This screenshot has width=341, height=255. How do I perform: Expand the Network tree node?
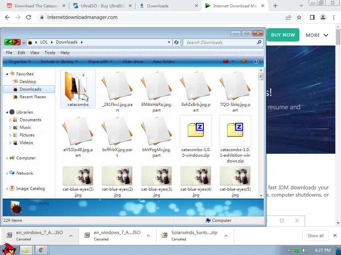pyautogui.click(x=7, y=173)
